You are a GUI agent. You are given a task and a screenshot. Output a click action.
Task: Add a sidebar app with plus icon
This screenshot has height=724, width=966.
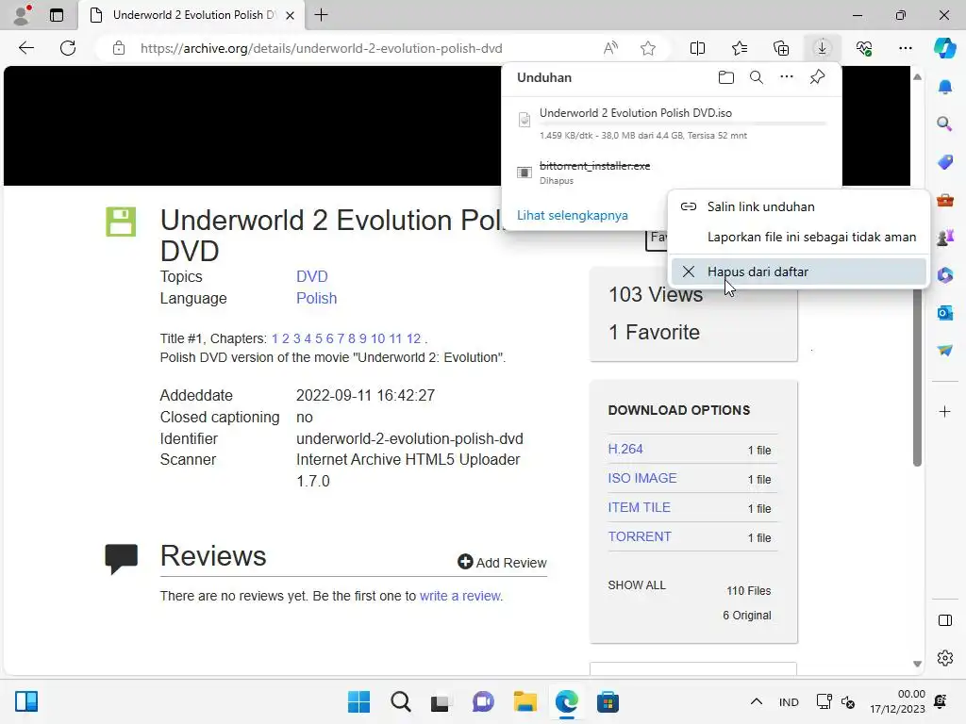tap(944, 411)
